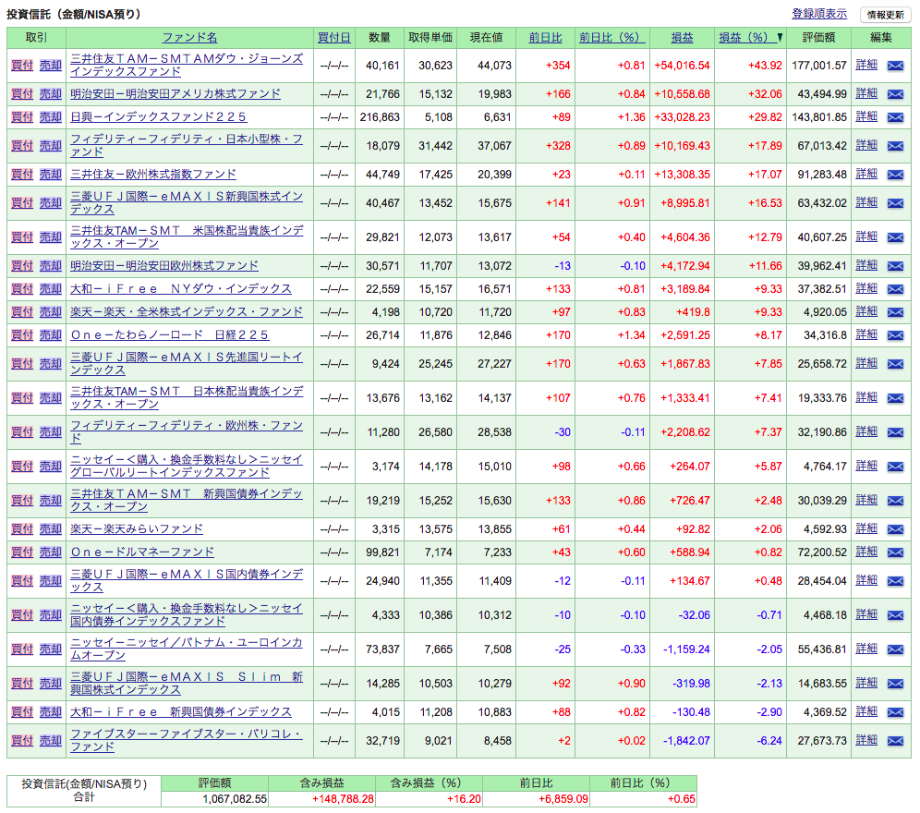The width and height of the screenshot is (920, 813).
Task: Click mail icon for eMAXIS先進国リートインデックス row
Action: [895, 365]
